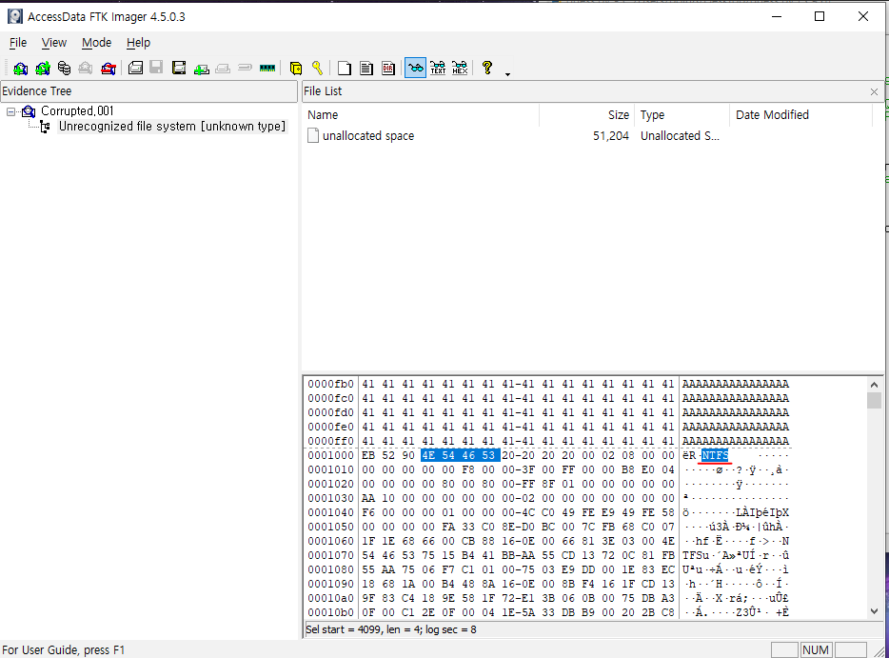Image resolution: width=889 pixels, height=658 pixels.
Task: Click the File List panel title
Action: (323, 91)
